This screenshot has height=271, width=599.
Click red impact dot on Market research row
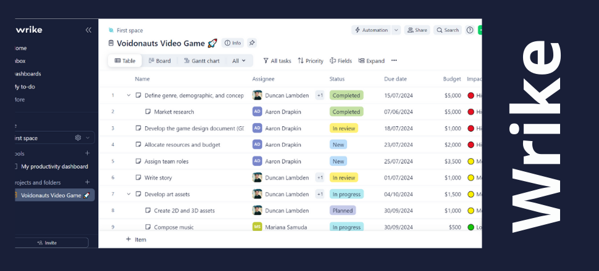pyautogui.click(x=471, y=111)
